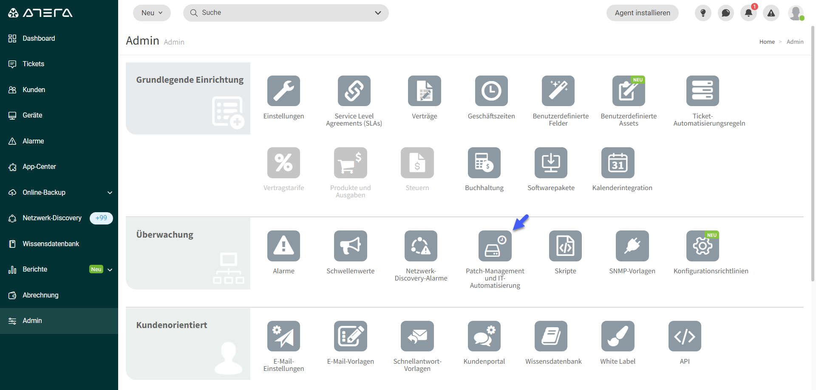Expand the Berichte sidebar chevron
This screenshot has height=390, width=816.
tap(110, 269)
